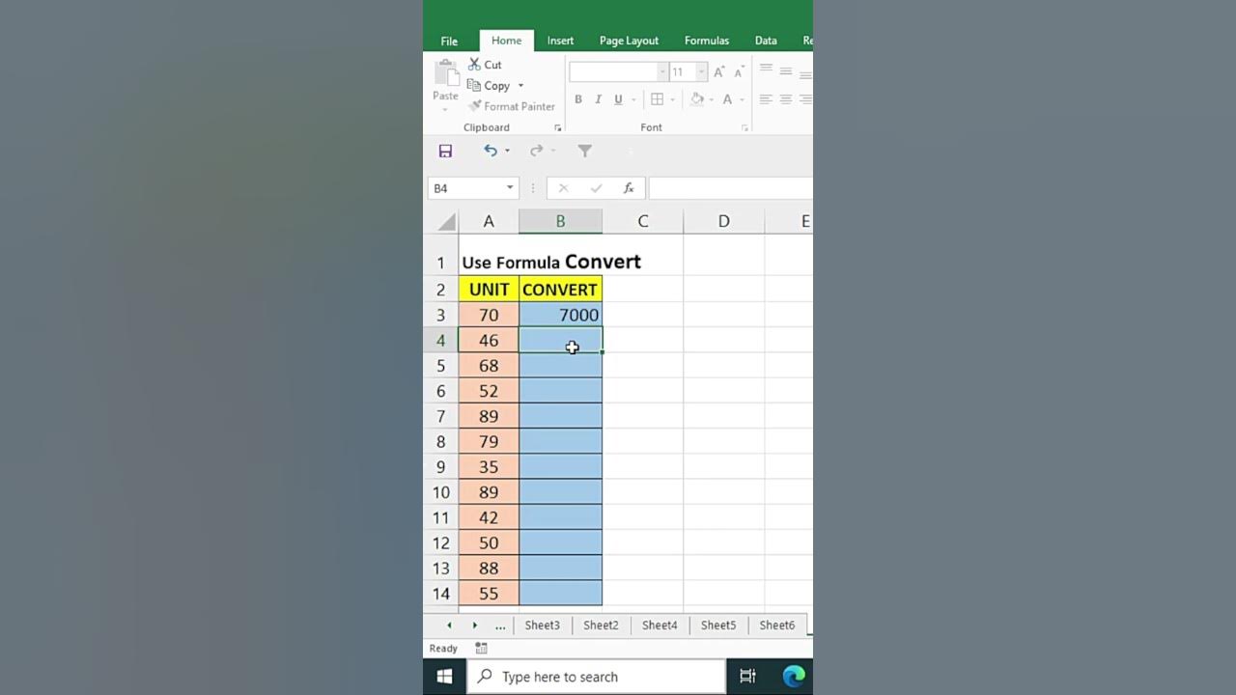Click the Paste clipboard icon
This screenshot has width=1236, height=695.
point(445,73)
